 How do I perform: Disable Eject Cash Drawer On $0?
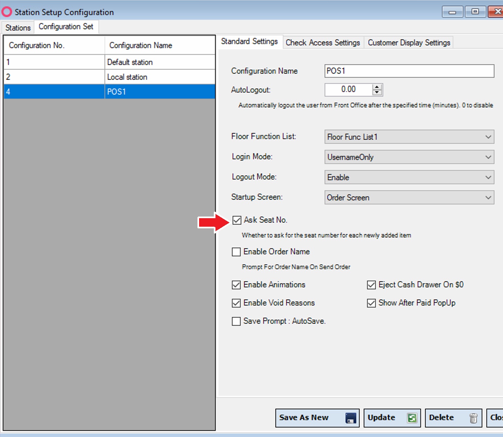pyautogui.click(x=371, y=285)
